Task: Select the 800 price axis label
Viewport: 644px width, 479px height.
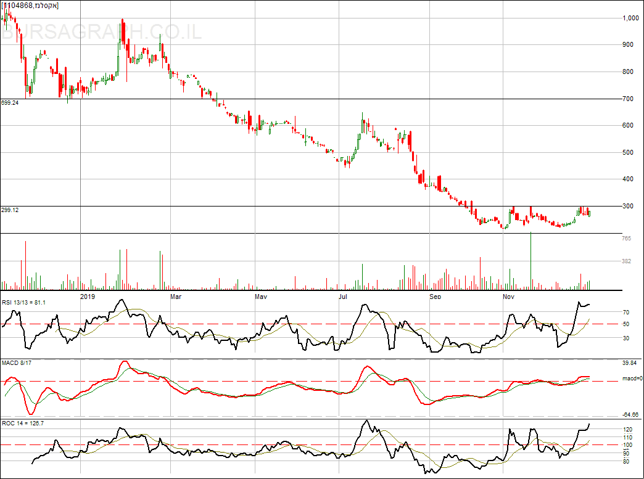Action: coord(627,72)
